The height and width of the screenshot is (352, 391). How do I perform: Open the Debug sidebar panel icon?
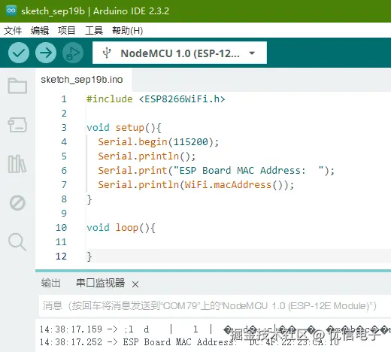click(17, 202)
